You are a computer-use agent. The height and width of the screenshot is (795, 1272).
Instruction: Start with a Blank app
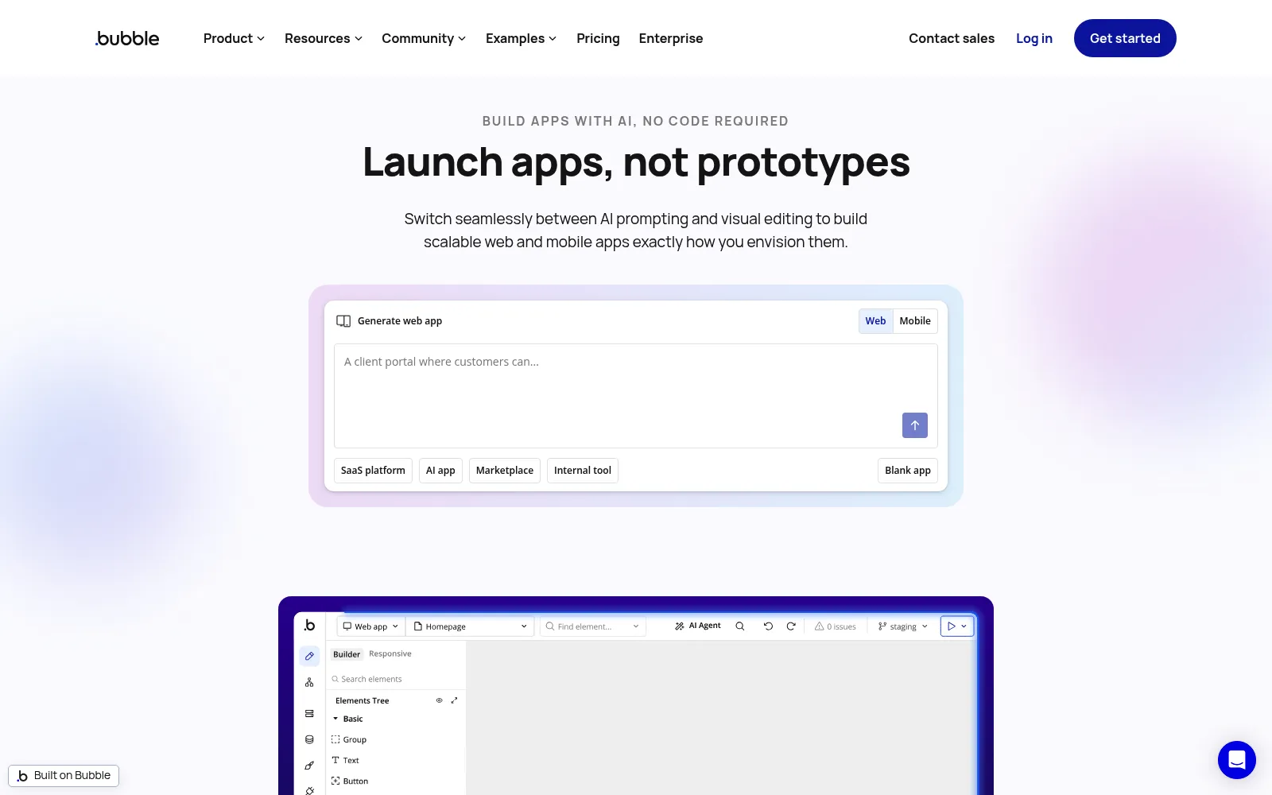pyautogui.click(x=908, y=471)
